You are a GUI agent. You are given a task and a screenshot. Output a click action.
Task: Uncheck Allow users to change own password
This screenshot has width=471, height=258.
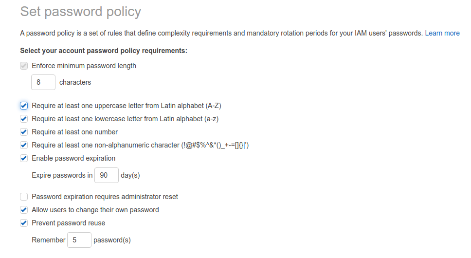click(x=24, y=210)
